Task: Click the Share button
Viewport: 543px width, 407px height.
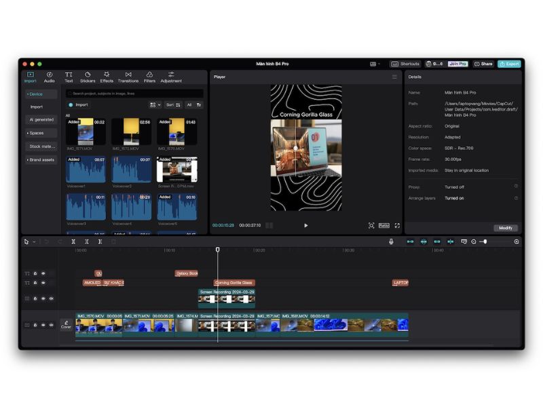Action: click(483, 64)
